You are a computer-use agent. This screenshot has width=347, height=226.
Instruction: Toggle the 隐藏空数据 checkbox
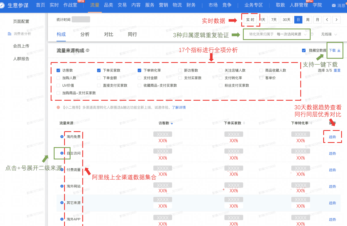coord(304,51)
